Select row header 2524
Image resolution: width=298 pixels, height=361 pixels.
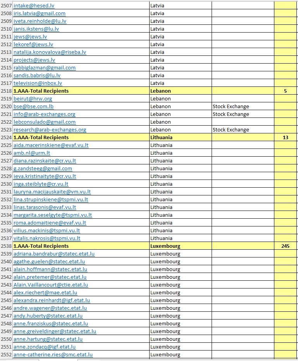point(6,137)
